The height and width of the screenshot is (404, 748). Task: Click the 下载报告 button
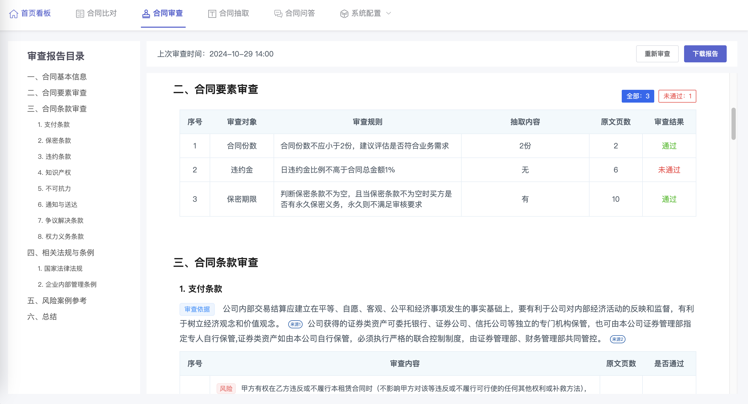pyautogui.click(x=705, y=54)
